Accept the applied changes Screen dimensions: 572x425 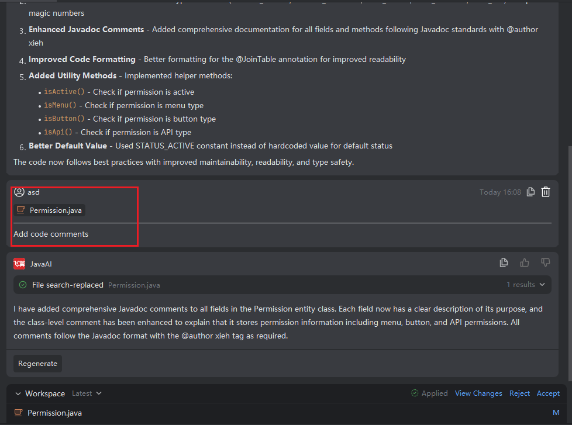click(x=548, y=393)
